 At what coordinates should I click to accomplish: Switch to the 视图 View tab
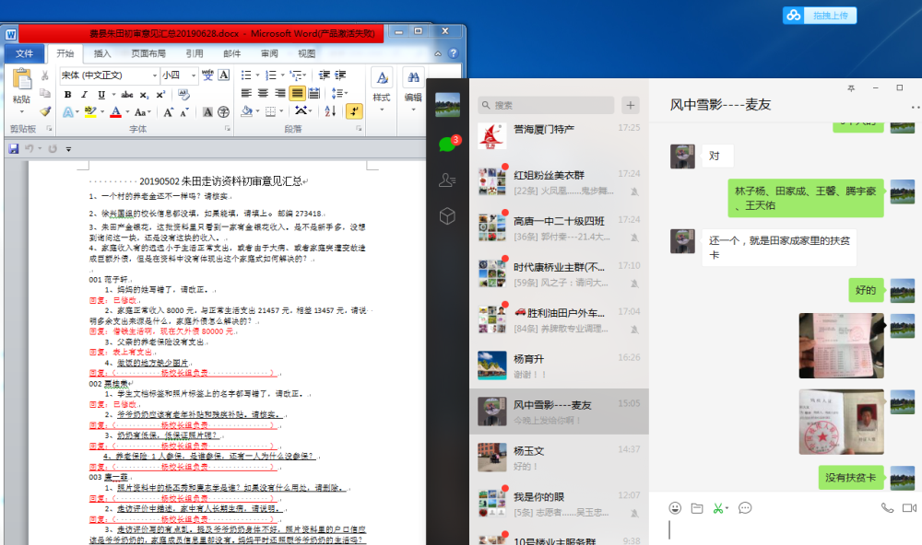[306, 53]
